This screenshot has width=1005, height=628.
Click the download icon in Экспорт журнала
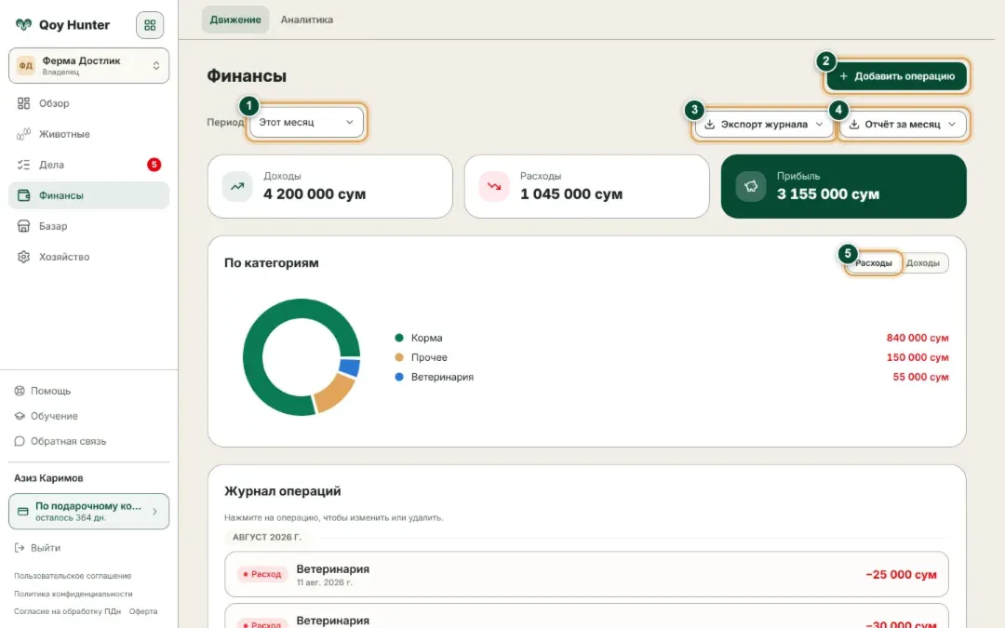point(709,125)
